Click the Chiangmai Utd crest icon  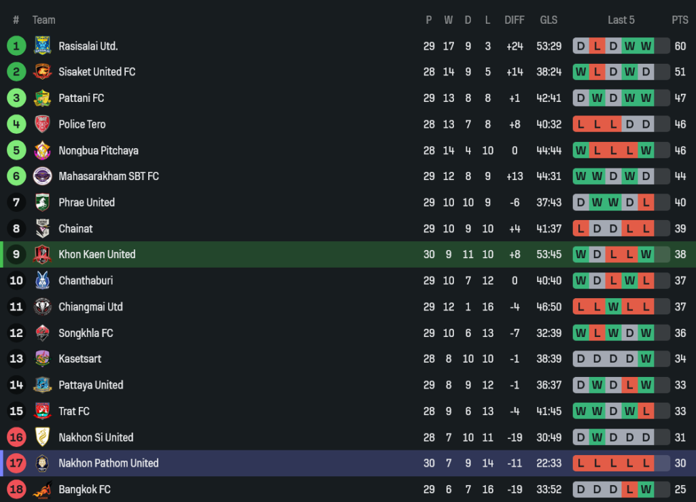click(x=42, y=306)
